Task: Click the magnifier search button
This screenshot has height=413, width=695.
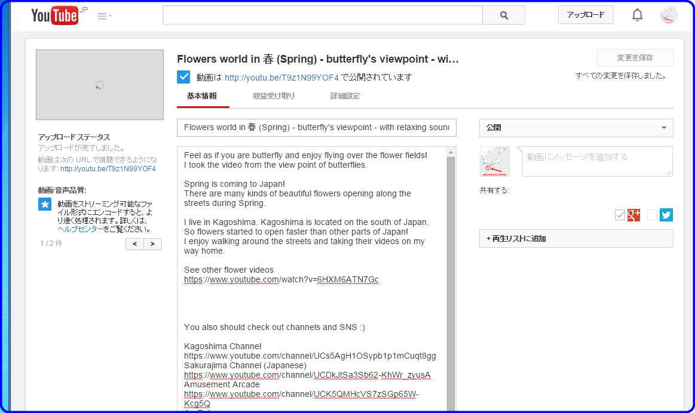Action: pos(504,15)
